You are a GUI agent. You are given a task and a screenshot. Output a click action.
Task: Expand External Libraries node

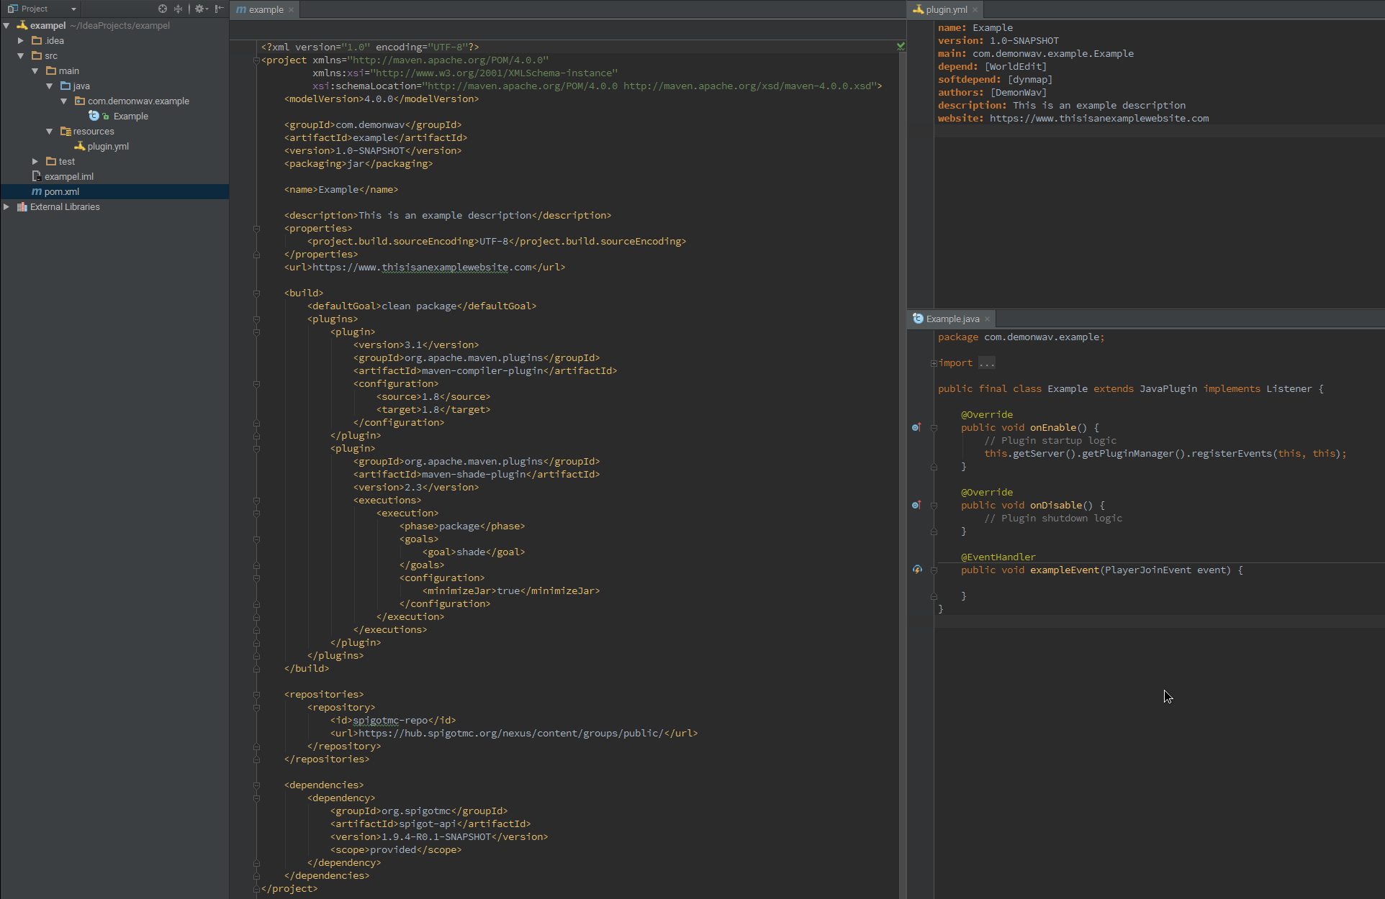6,207
